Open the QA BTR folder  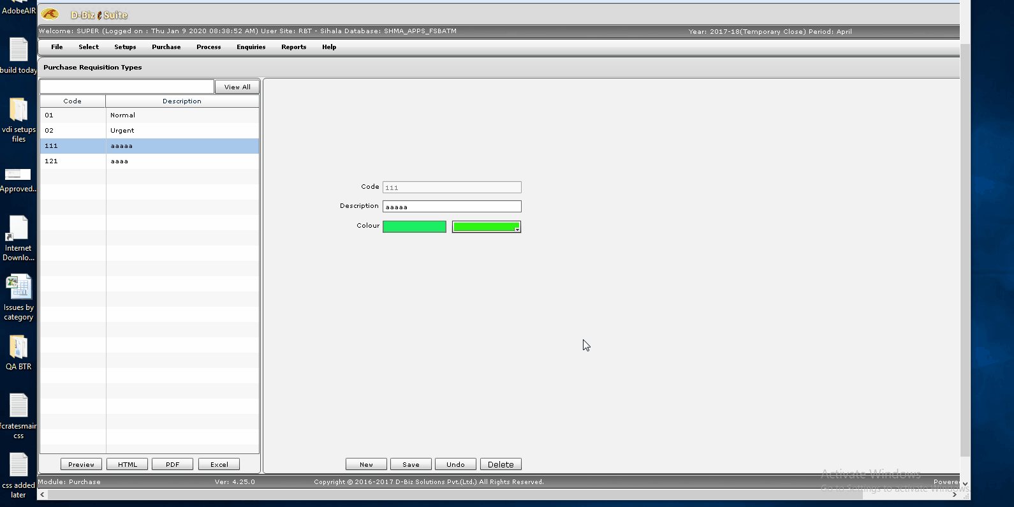tap(18, 353)
